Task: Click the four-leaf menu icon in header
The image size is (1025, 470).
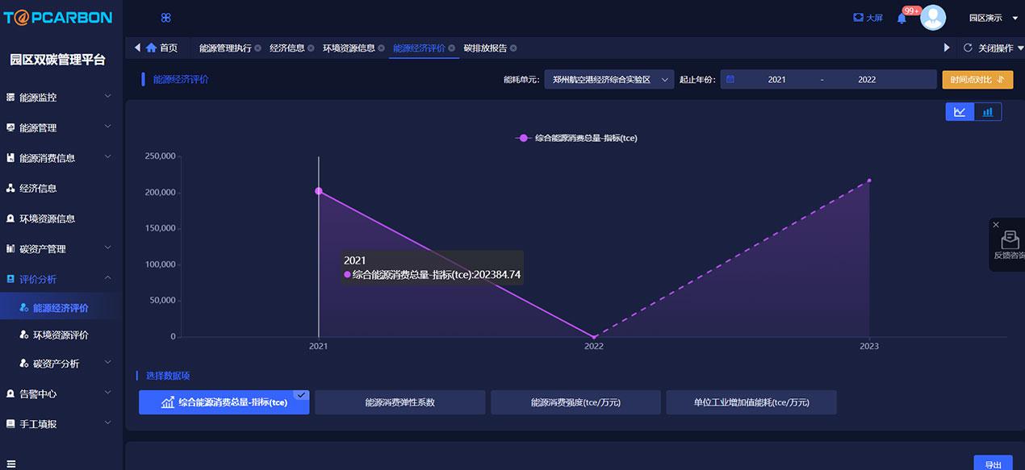Action: (x=165, y=18)
